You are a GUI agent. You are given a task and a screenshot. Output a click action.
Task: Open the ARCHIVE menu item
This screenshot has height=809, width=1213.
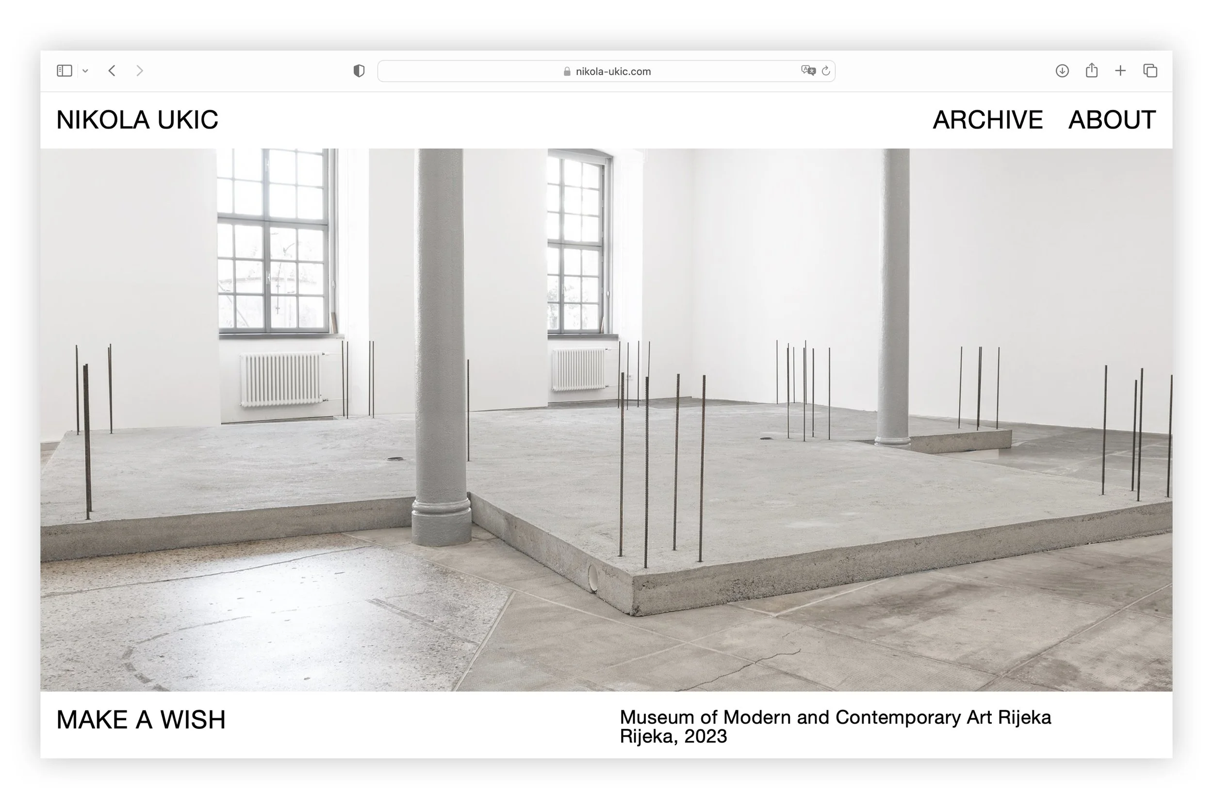point(988,120)
